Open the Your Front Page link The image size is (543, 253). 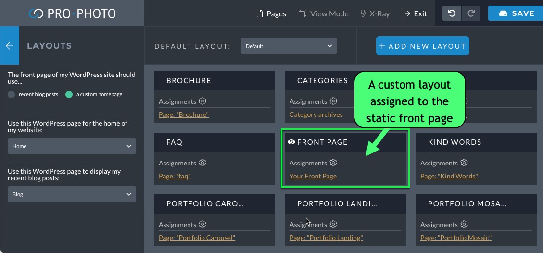coord(313,176)
